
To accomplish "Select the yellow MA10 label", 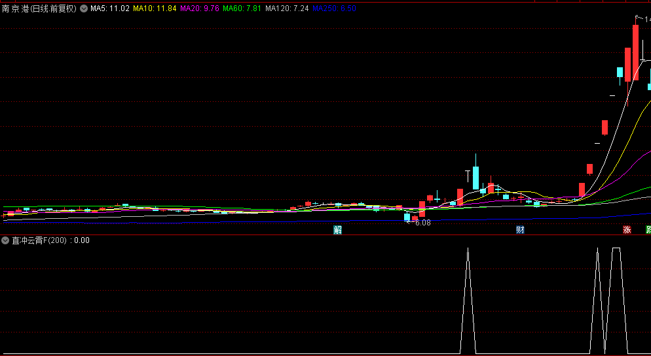I will click(x=154, y=9).
